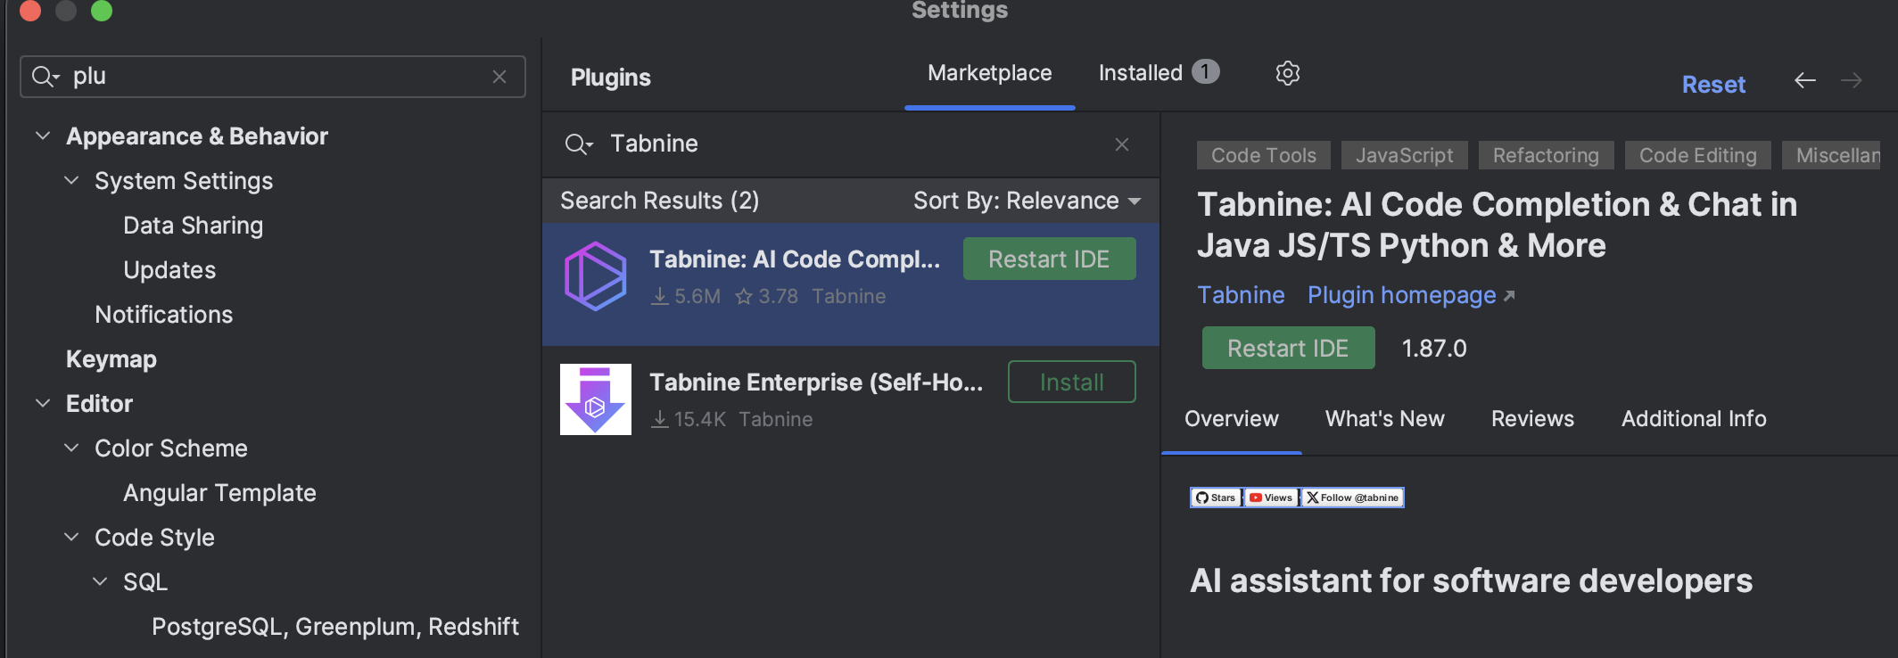Collapse the System Settings node
Viewport: 1898px width, 658px height.
(x=71, y=180)
